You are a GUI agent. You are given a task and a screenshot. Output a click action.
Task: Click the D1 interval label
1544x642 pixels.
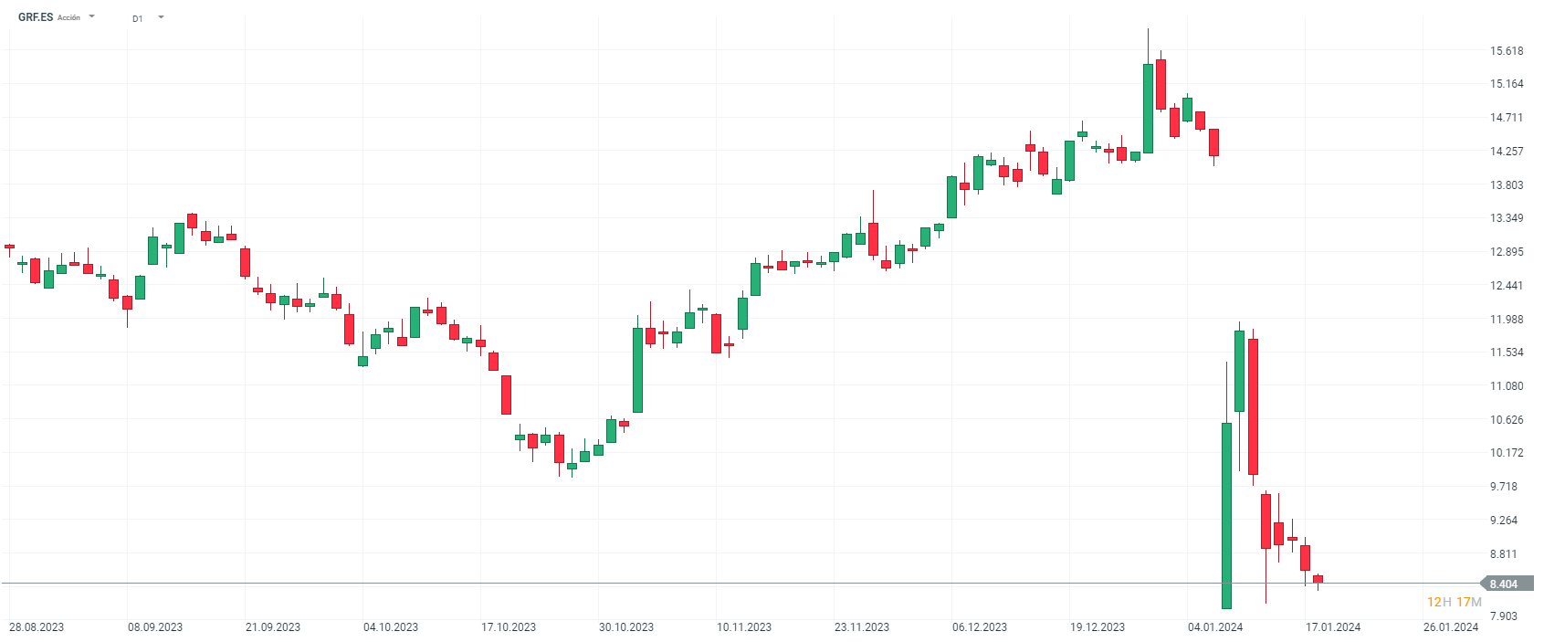coord(137,18)
